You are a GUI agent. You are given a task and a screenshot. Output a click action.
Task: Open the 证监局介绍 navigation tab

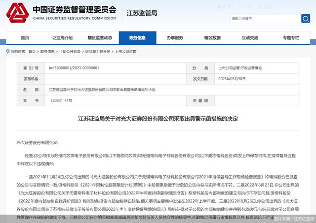click(x=63, y=38)
